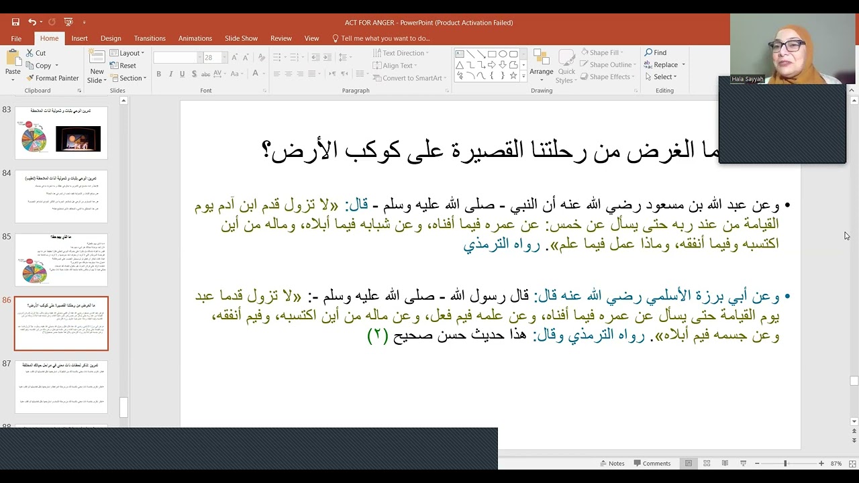The image size is (859, 483).
Task: Reset the slide layout
Action: (123, 66)
